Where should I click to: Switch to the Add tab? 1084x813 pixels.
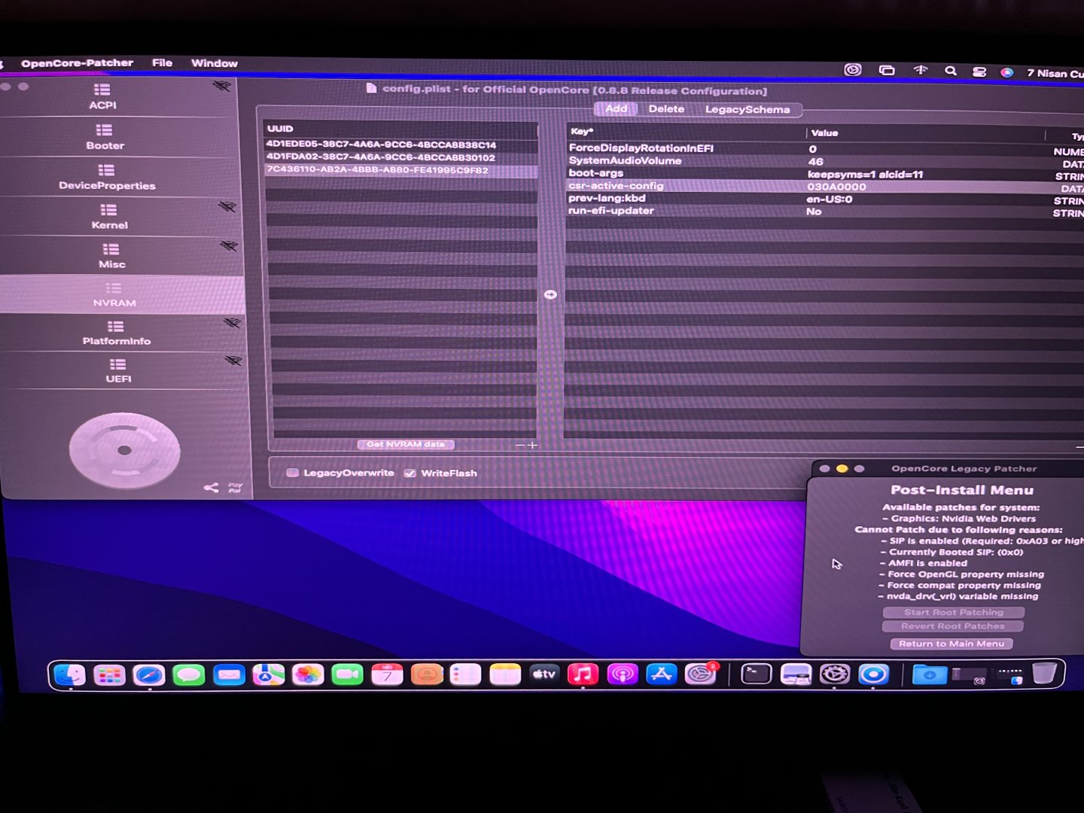616,108
